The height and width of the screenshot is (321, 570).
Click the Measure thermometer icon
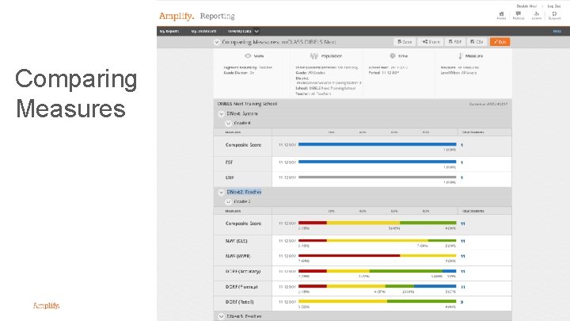[461, 56]
